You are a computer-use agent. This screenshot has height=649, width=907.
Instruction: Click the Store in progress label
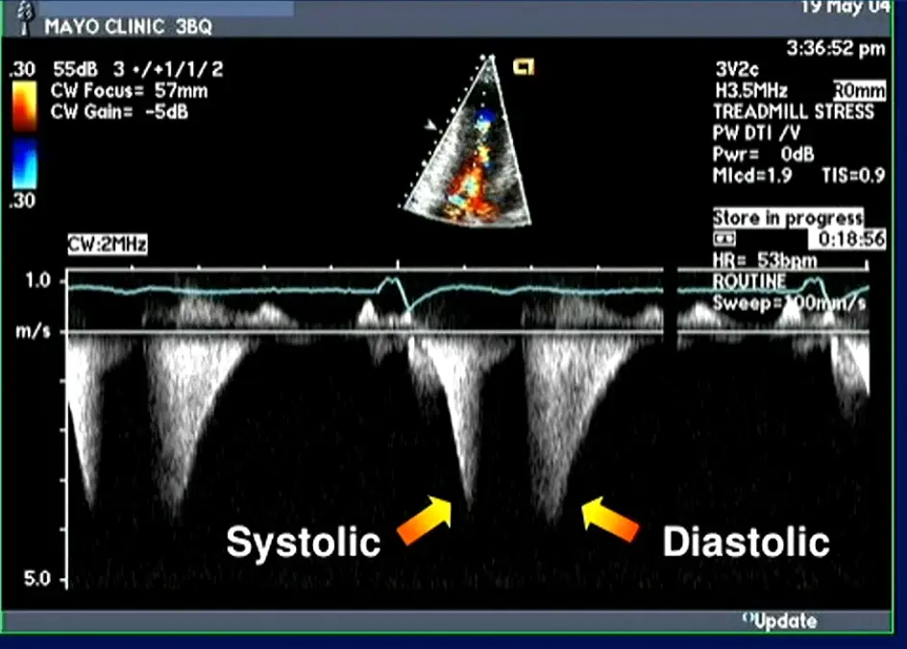pyautogui.click(x=788, y=218)
